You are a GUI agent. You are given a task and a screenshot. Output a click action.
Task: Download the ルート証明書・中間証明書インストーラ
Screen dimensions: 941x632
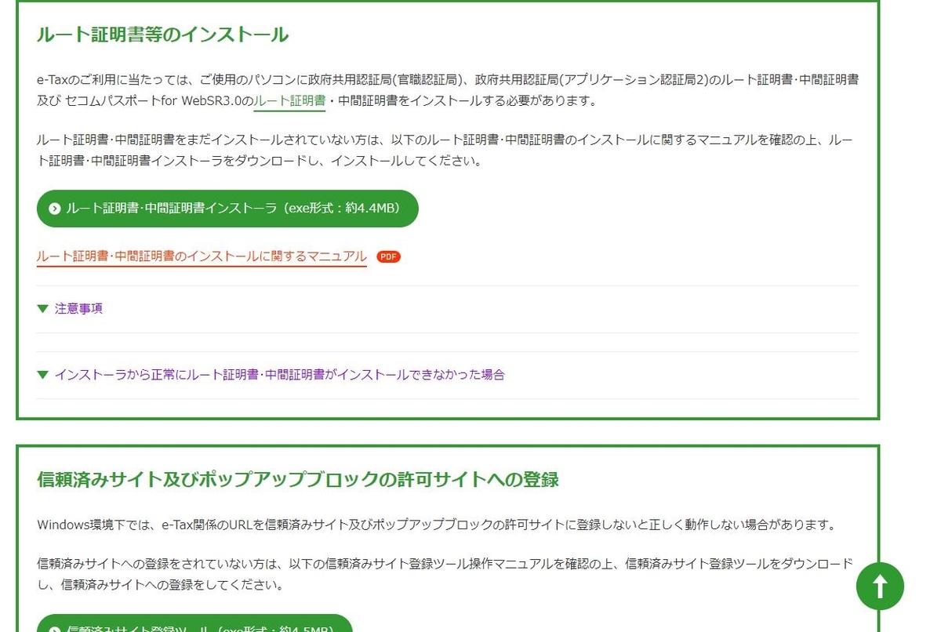pos(227,209)
